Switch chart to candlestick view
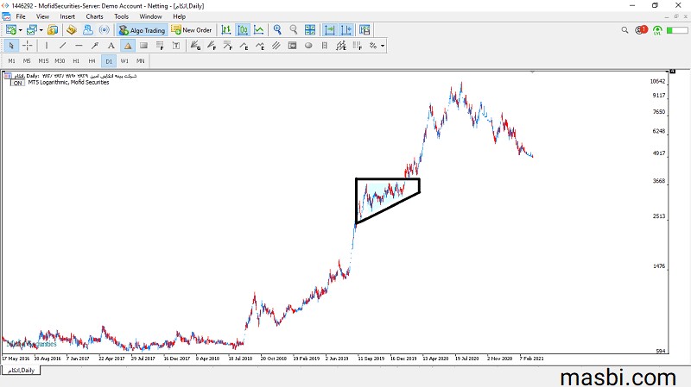 coord(243,30)
